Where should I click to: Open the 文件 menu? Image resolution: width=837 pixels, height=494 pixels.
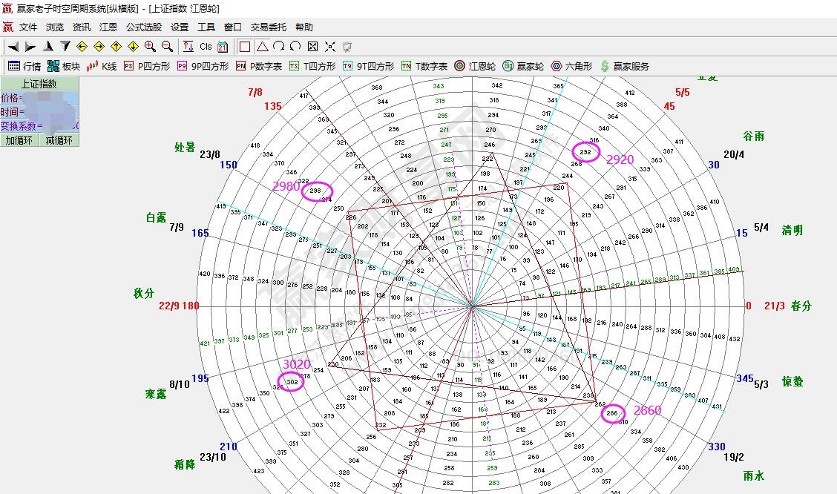pos(28,27)
